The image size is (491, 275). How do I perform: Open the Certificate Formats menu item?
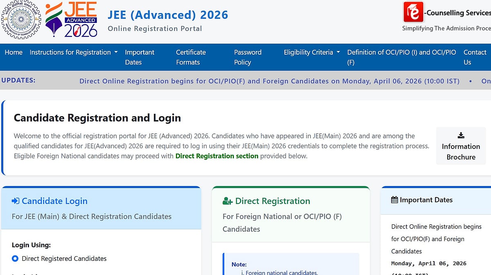coord(191,57)
